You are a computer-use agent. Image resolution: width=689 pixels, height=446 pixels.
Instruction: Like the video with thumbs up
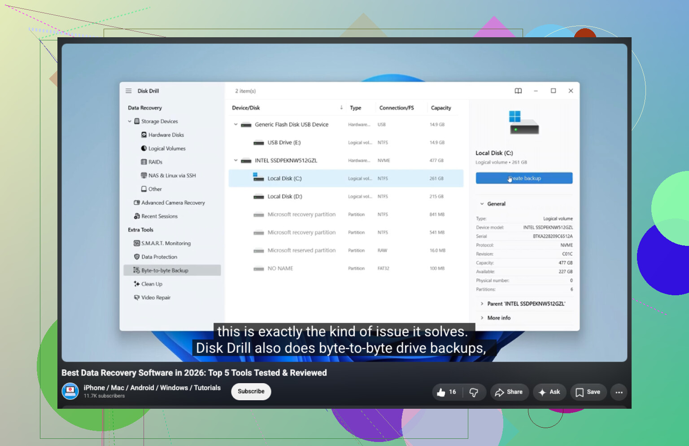point(447,392)
